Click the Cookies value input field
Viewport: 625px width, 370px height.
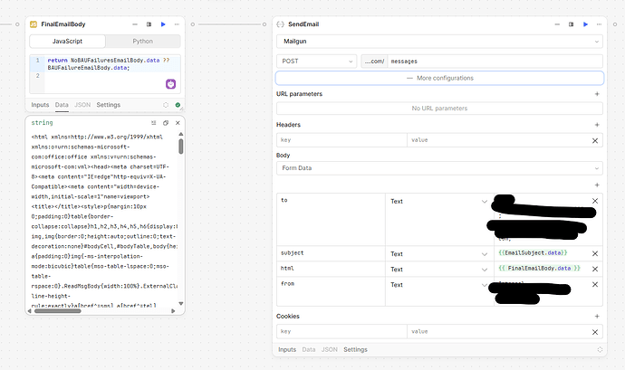coord(497,332)
